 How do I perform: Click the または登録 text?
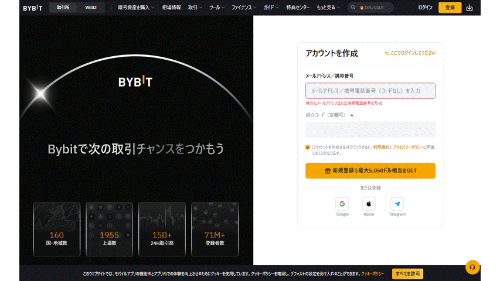click(x=370, y=188)
